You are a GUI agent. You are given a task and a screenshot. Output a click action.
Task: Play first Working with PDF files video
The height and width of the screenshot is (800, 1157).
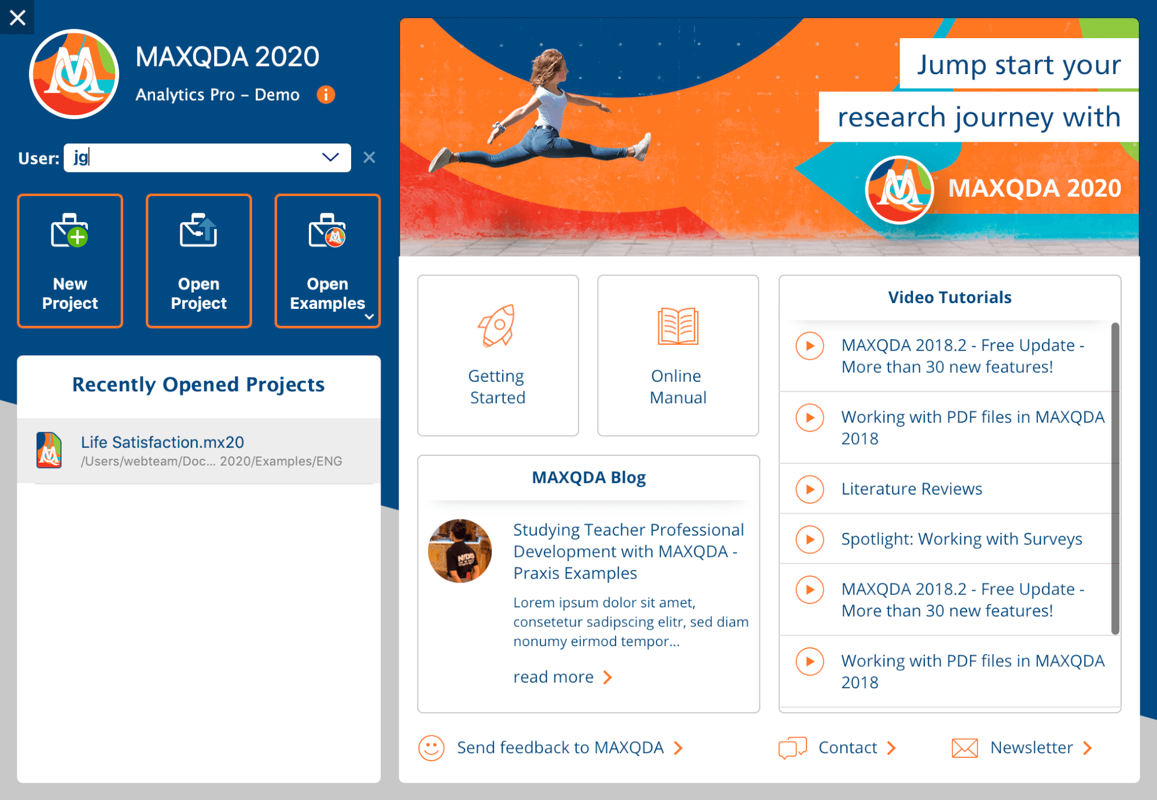pos(810,418)
